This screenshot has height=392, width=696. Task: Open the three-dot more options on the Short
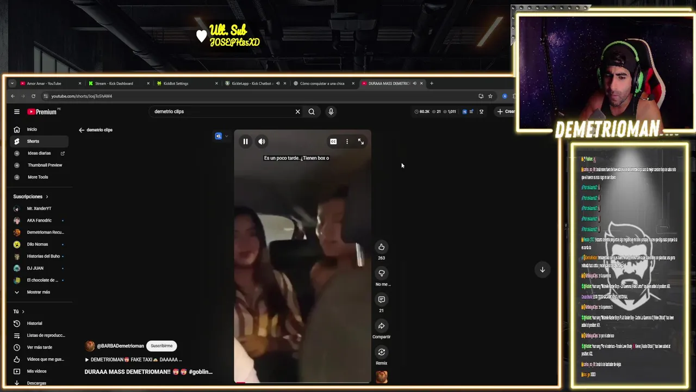(x=347, y=142)
